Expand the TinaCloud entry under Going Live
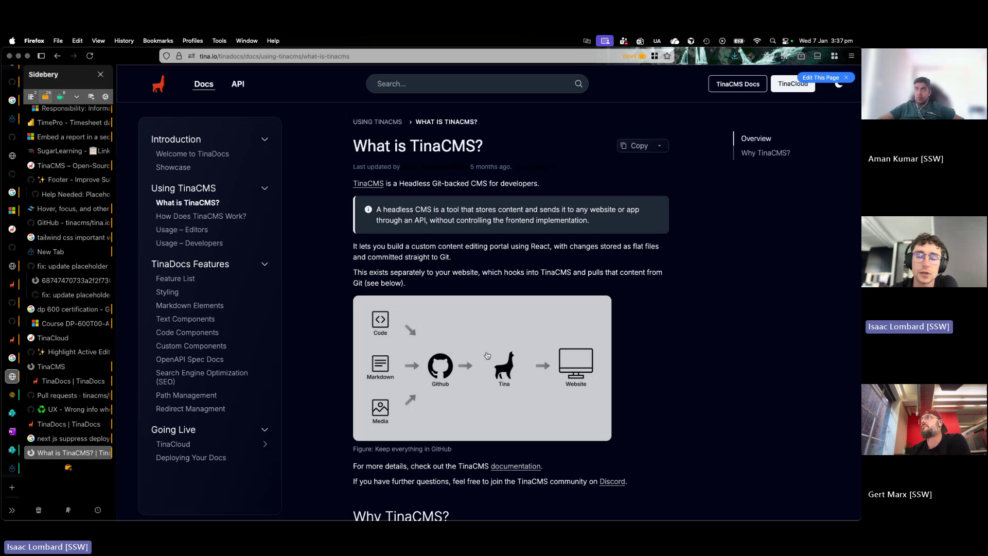988x556 pixels. tap(265, 444)
